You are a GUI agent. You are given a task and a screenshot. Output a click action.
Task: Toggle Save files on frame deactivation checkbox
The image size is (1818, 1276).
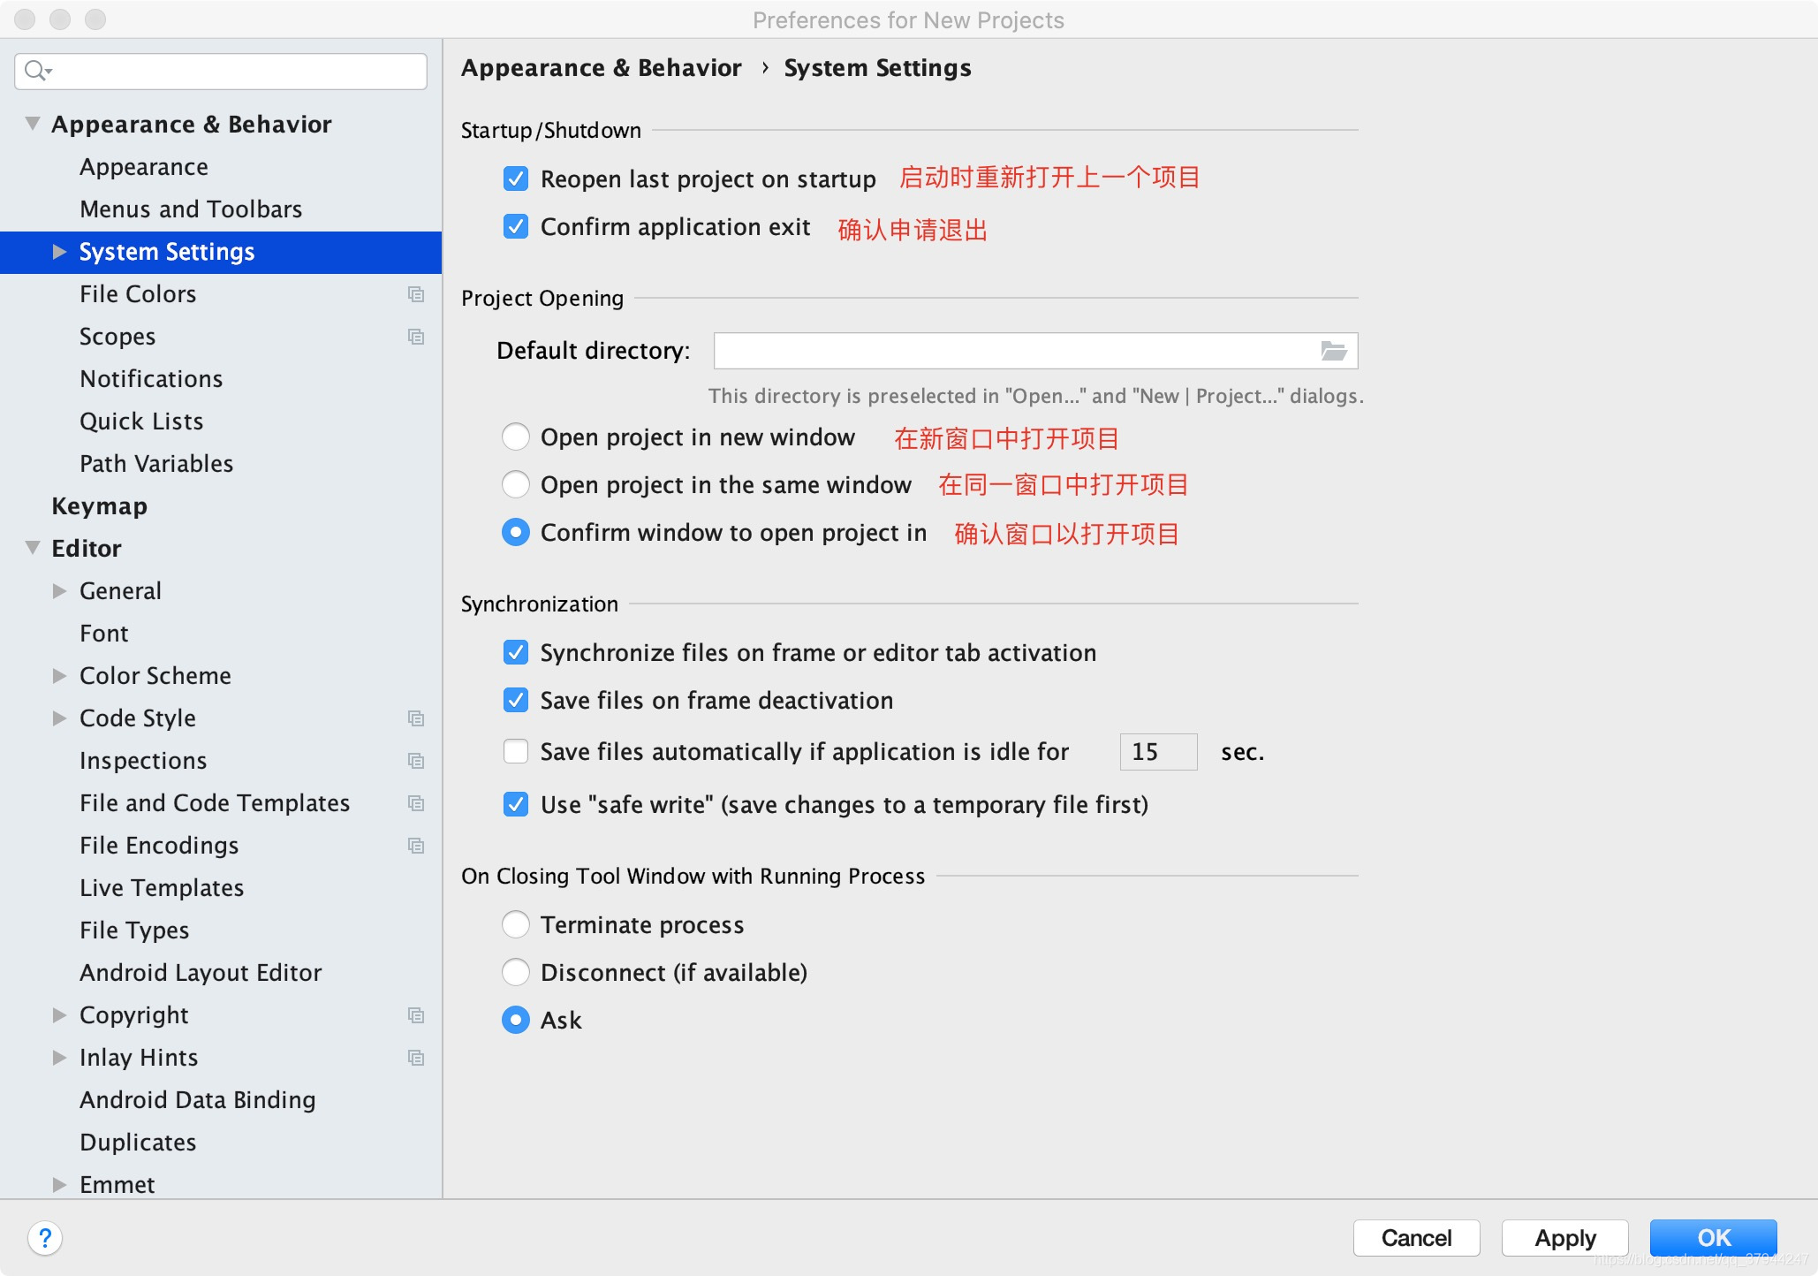pyautogui.click(x=516, y=700)
